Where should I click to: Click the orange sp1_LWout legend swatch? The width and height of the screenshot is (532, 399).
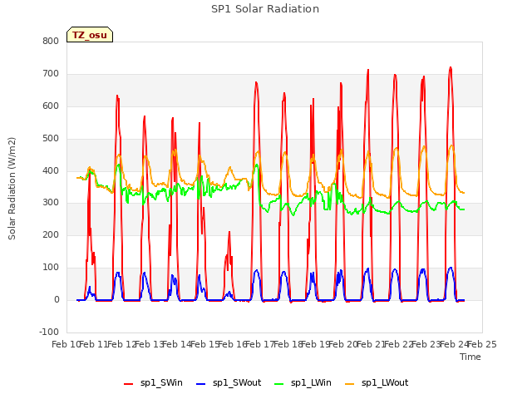(x=349, y=384)
